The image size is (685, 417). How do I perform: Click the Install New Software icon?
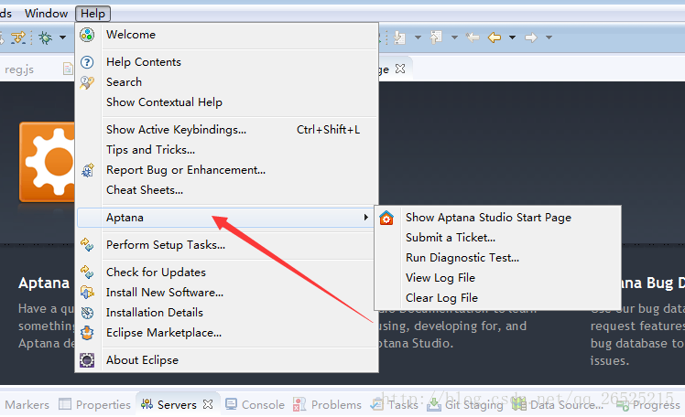87,293
